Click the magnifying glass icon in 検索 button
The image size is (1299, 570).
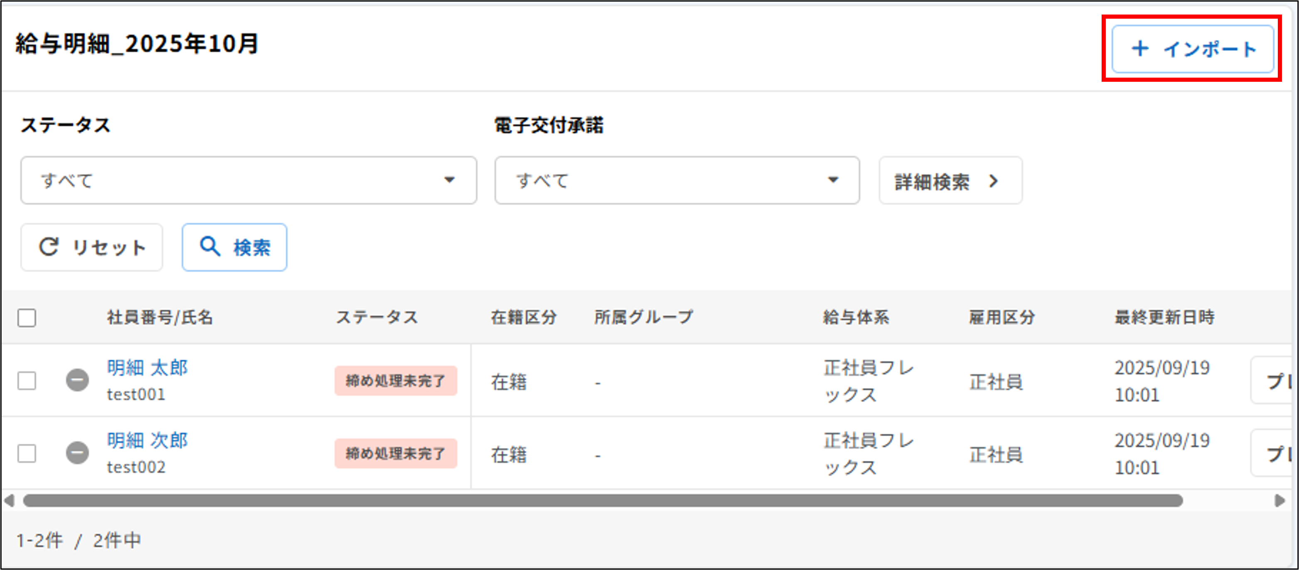point(210,247)
